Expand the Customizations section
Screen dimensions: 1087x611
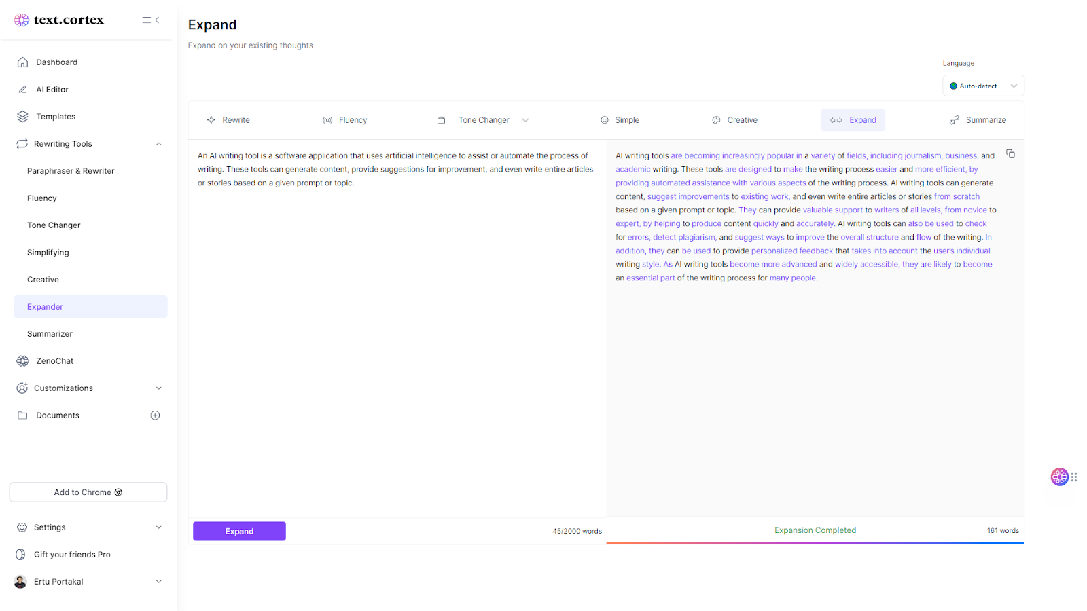pyautogui.click(x=159, y=388)
